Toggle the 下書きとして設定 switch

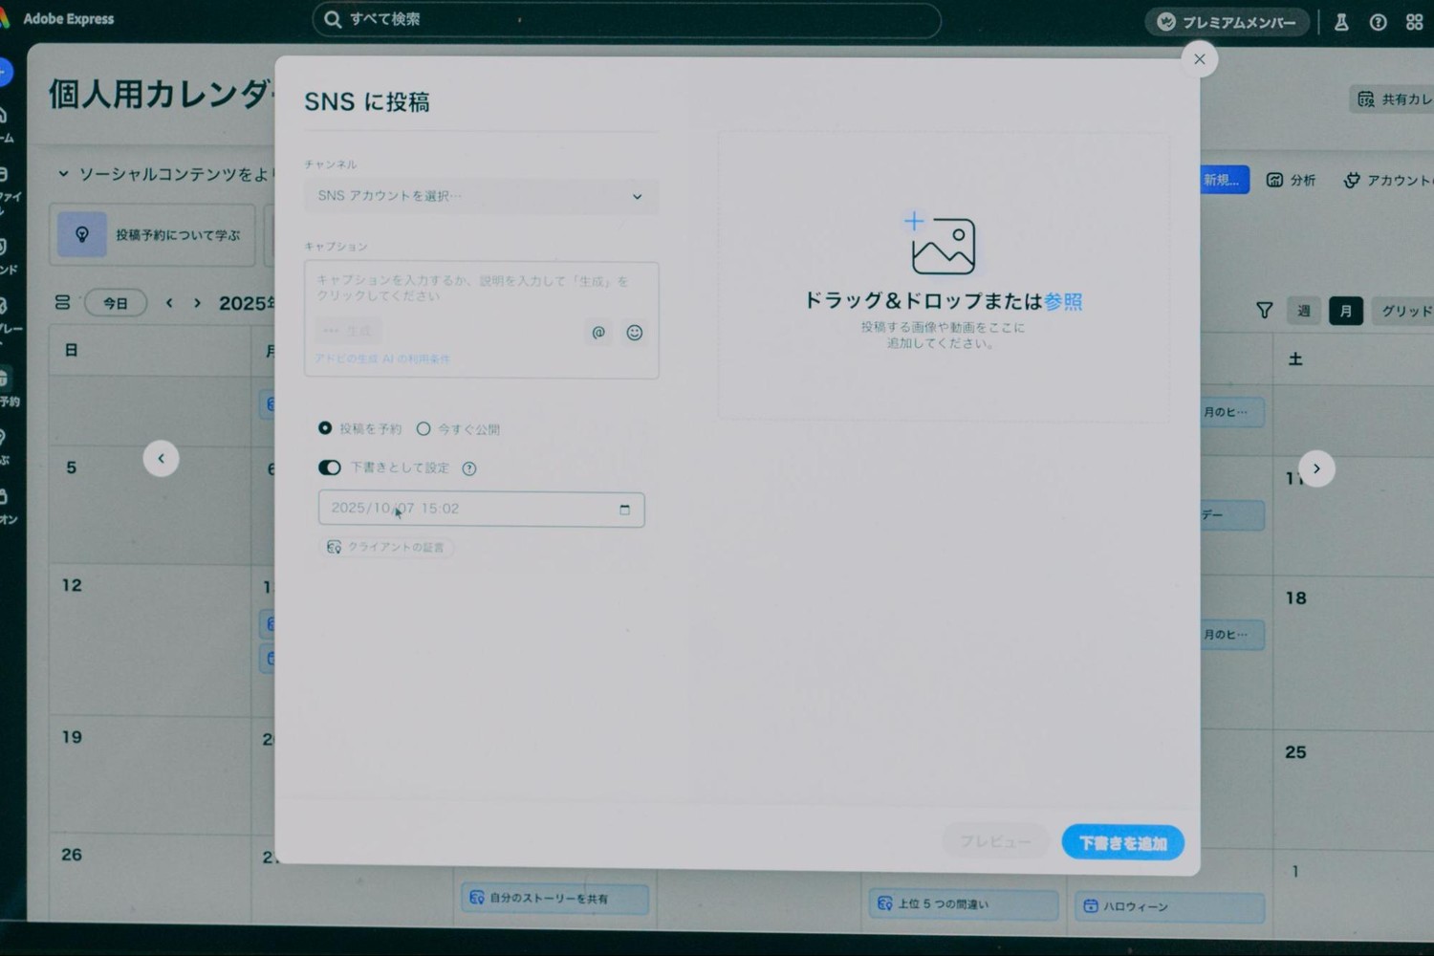(x=330, y=467)
